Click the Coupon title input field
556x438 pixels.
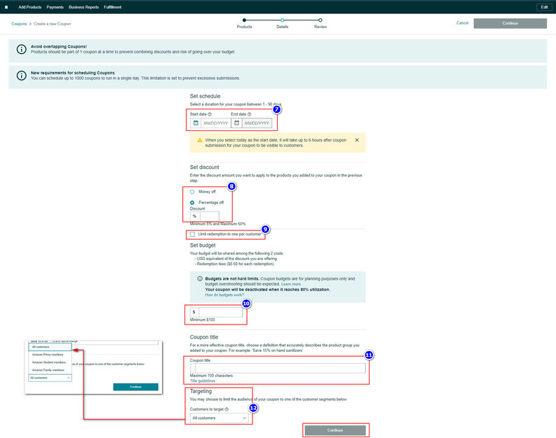(x=280, y=368)
